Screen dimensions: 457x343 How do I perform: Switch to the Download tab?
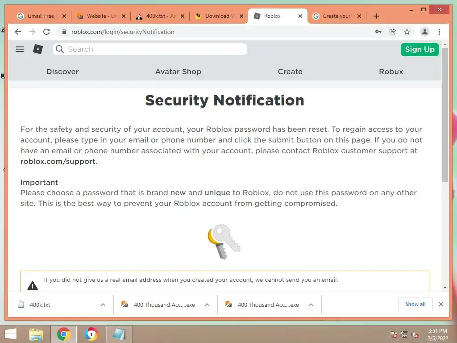219,16
